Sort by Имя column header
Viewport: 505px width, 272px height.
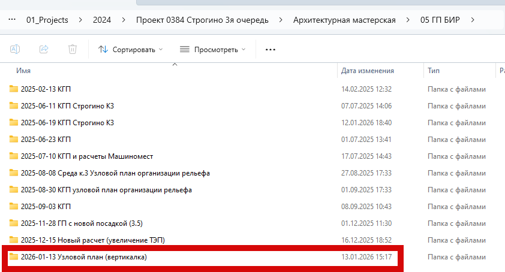23,71
